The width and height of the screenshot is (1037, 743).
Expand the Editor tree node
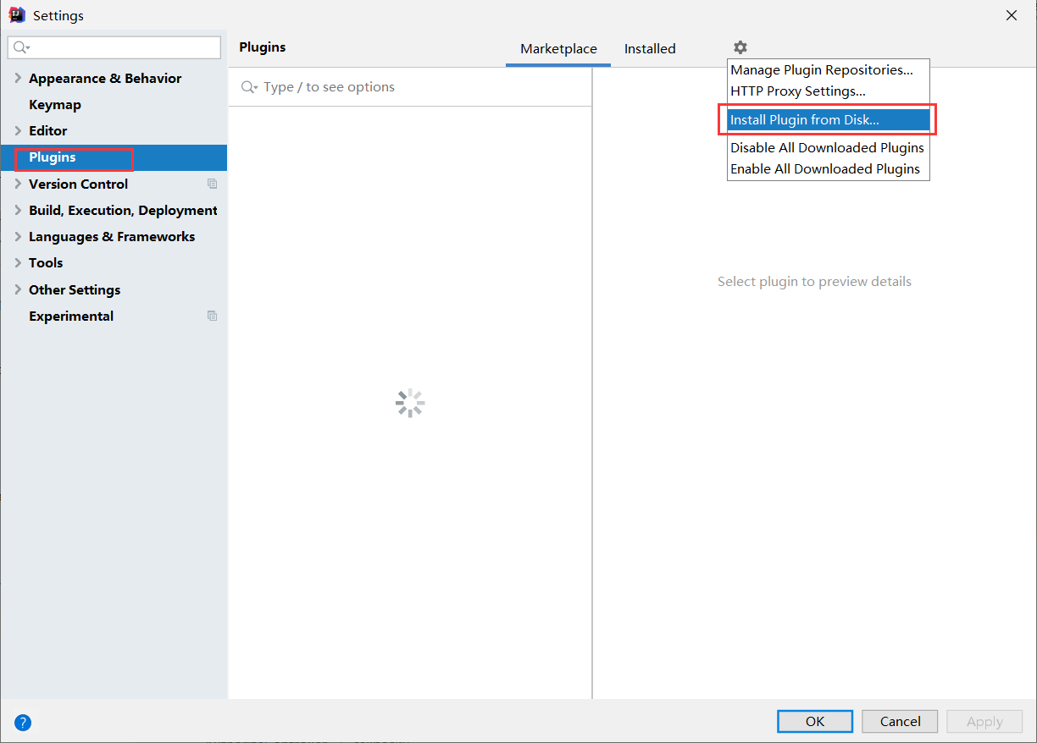19,130
